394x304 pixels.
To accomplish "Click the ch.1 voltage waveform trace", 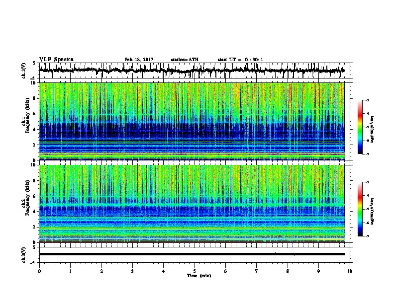I will coord(192,71).
